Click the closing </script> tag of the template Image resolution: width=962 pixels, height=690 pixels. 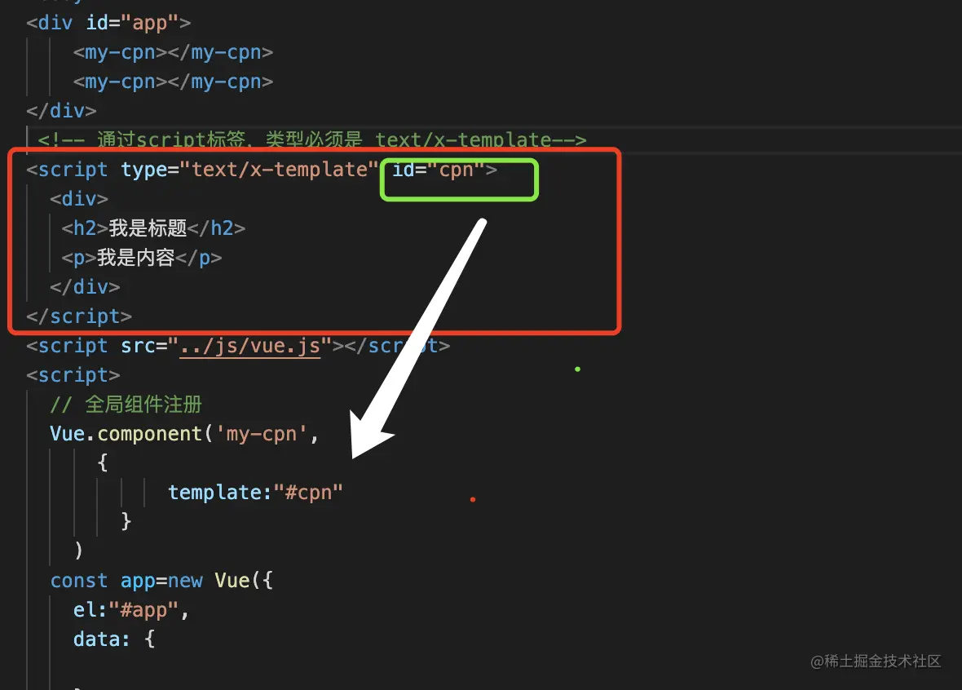78,316
